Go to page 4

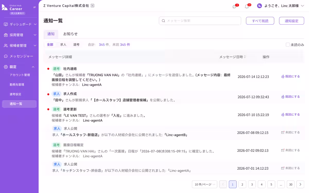pyautogui.click(x=262, y=184)
